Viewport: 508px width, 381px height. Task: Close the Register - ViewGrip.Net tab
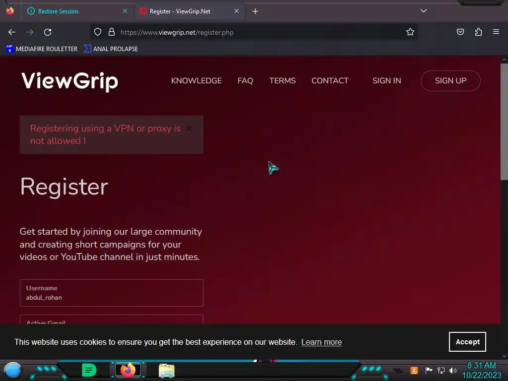237,11
